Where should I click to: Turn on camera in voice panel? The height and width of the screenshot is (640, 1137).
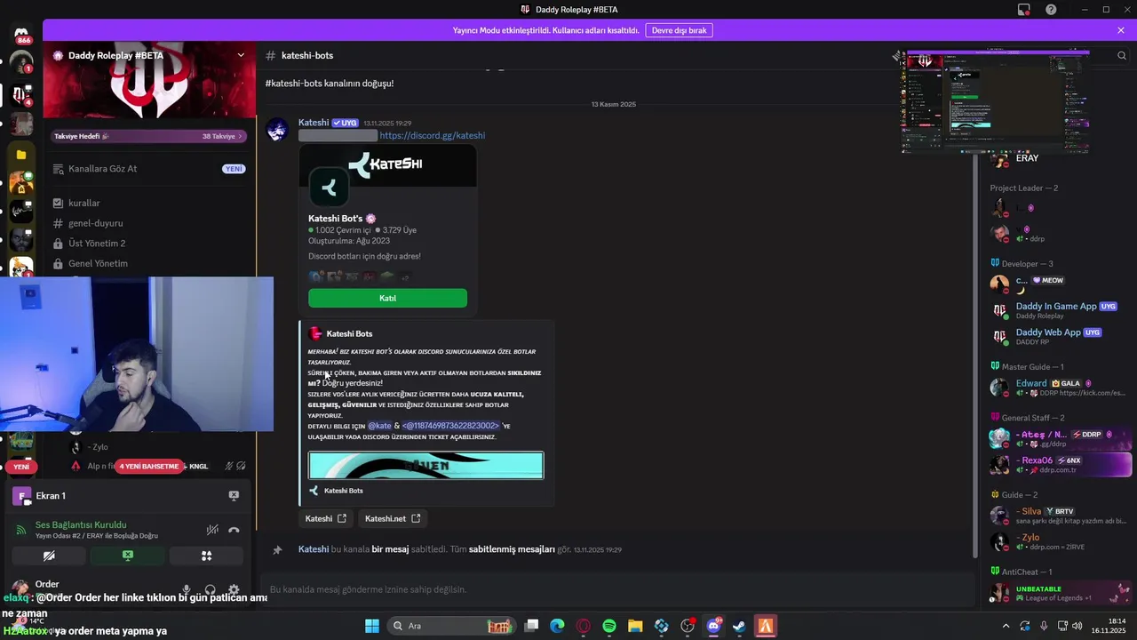(x=49, y=556)
